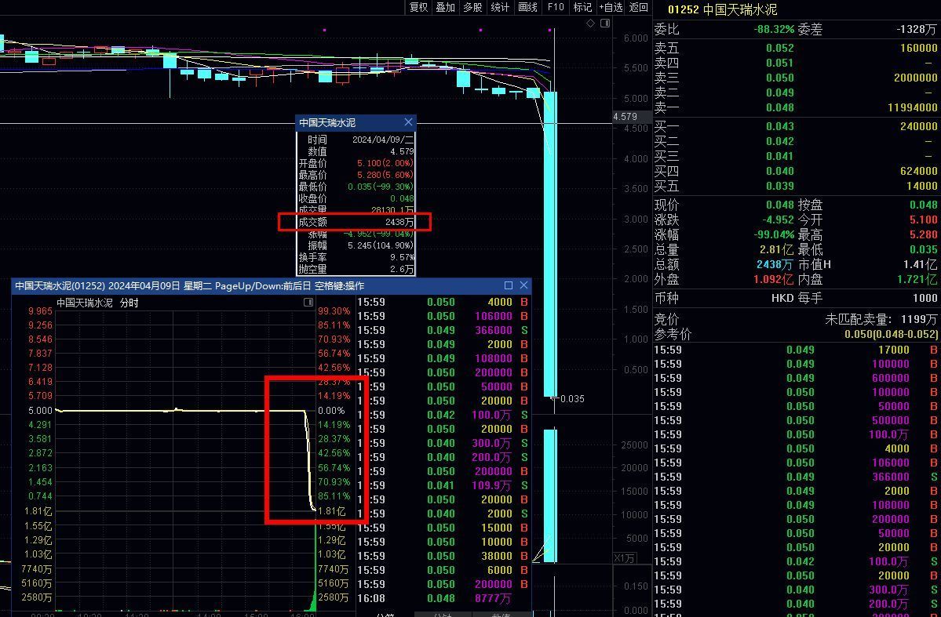This screenshot has height=617, width=941.
Task: Click the 卖五 0.052 ask row
Action: pos(796,48)
